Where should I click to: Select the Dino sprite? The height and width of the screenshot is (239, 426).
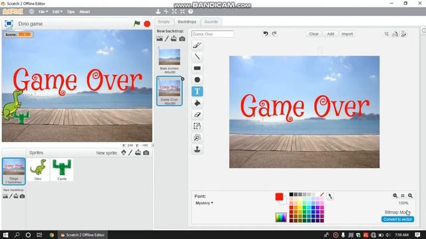(38, 170)
